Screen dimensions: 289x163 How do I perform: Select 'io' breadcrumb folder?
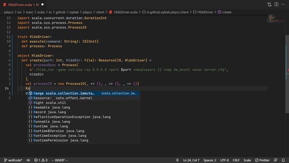point(50,12)
